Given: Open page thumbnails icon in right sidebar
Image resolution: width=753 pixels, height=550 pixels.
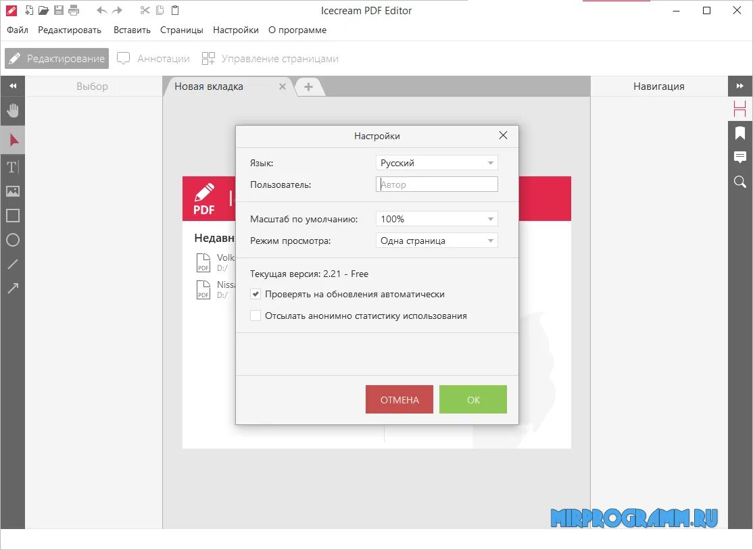Looking at the screenshot, I should click(x=739, y=109).
